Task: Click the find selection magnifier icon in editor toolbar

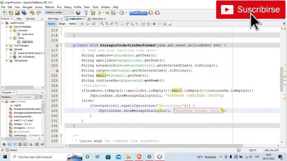Action: tap(102, 24)
